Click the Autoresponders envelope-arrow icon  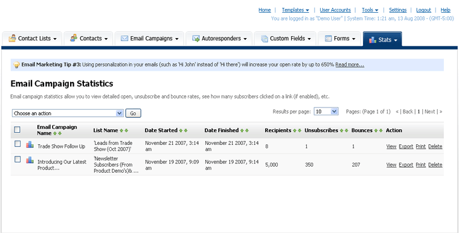tap(196, 39)
